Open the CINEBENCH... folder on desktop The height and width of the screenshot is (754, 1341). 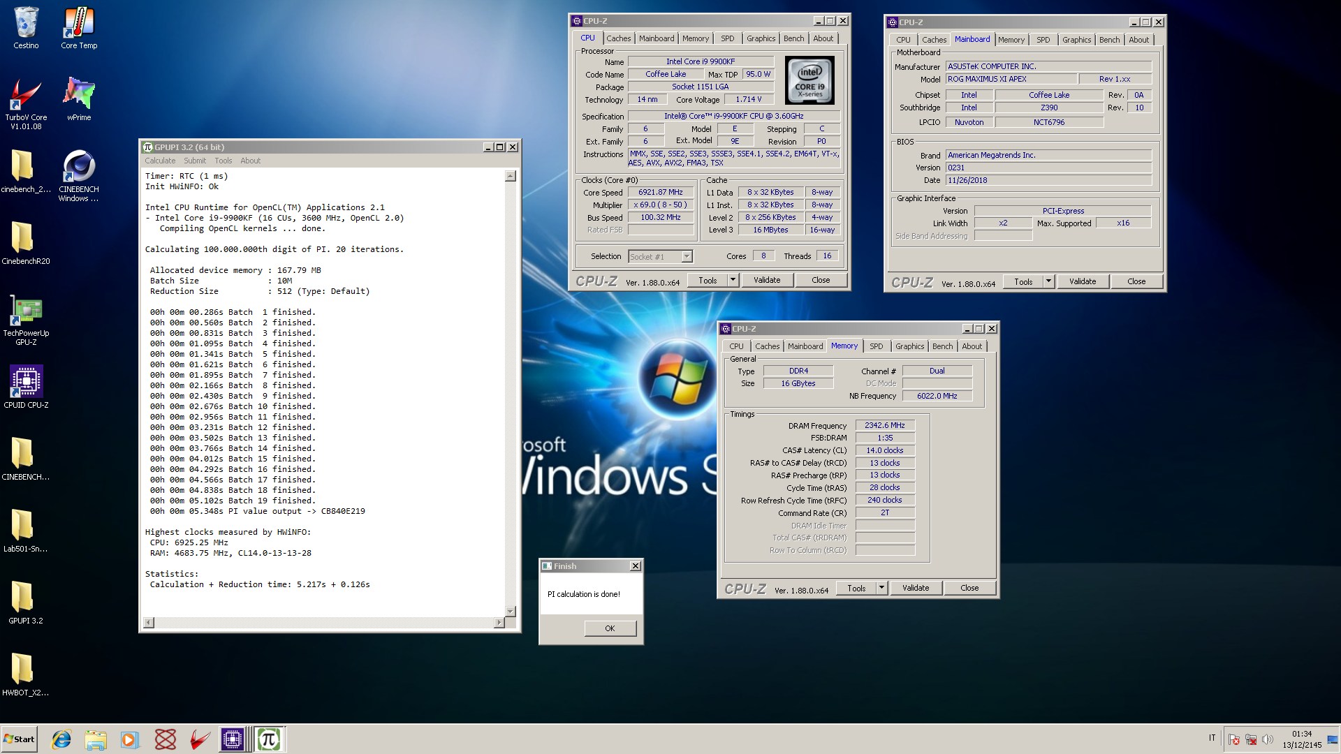click(x=26, y=459)
